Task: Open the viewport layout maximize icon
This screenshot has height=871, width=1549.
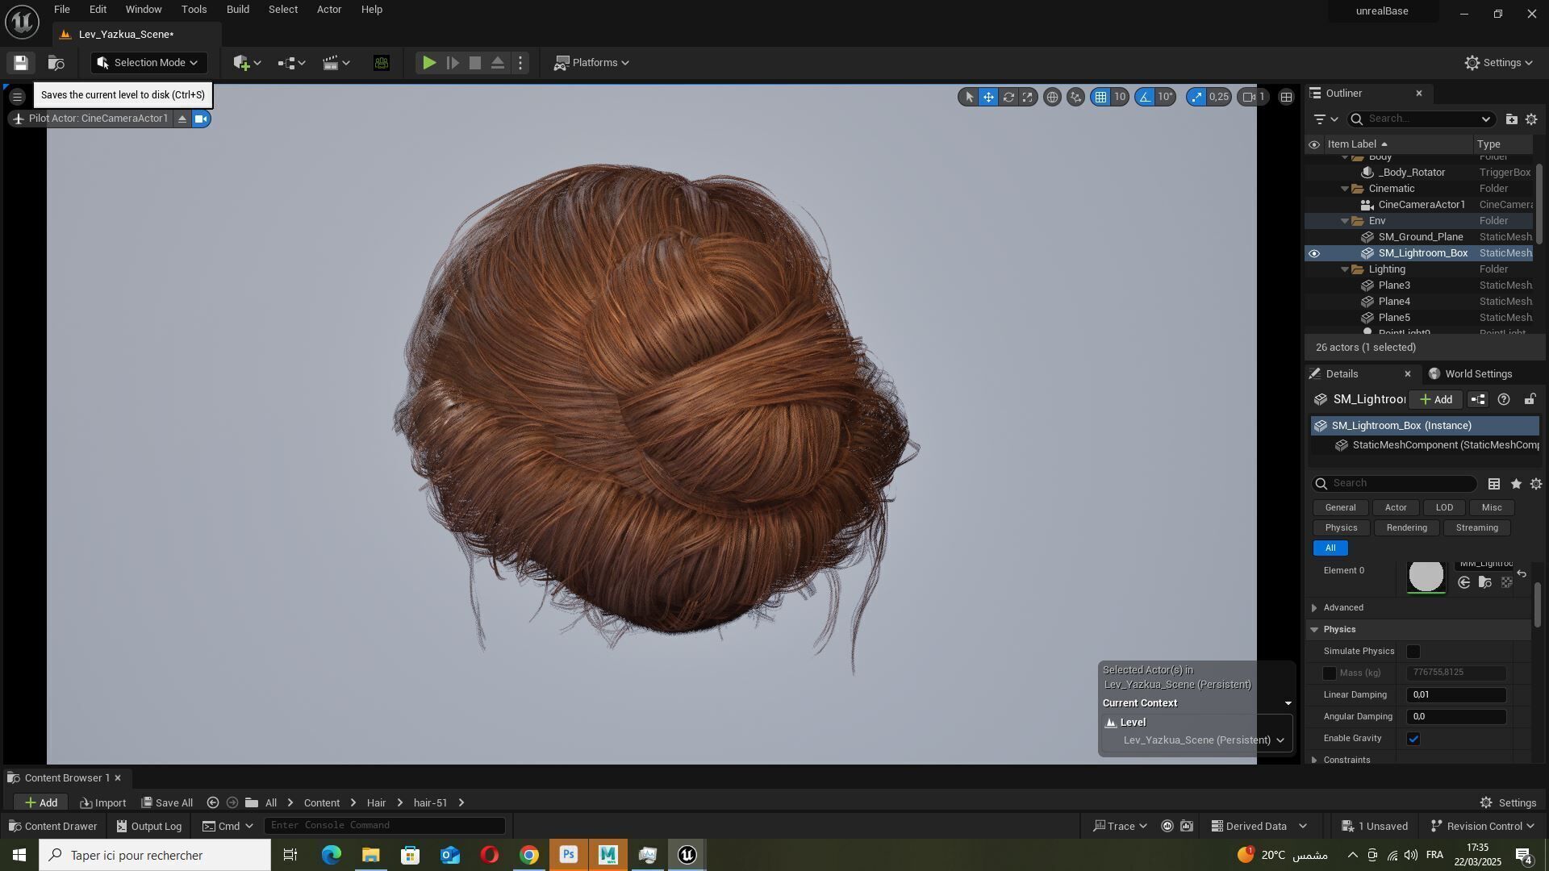Action: (1287, 98)
